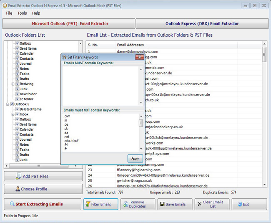Click the Email Addresses column header

[176, 45]
